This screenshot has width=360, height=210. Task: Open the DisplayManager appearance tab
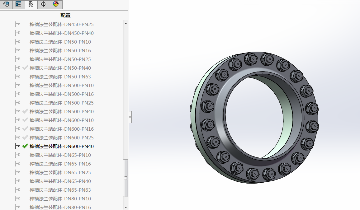(56, 4)
